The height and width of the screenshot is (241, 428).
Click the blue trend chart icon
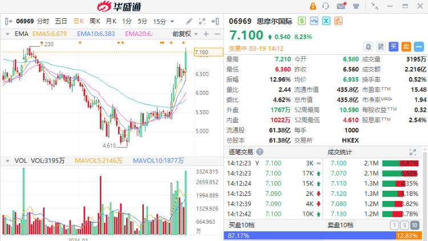tap(314, 21)
